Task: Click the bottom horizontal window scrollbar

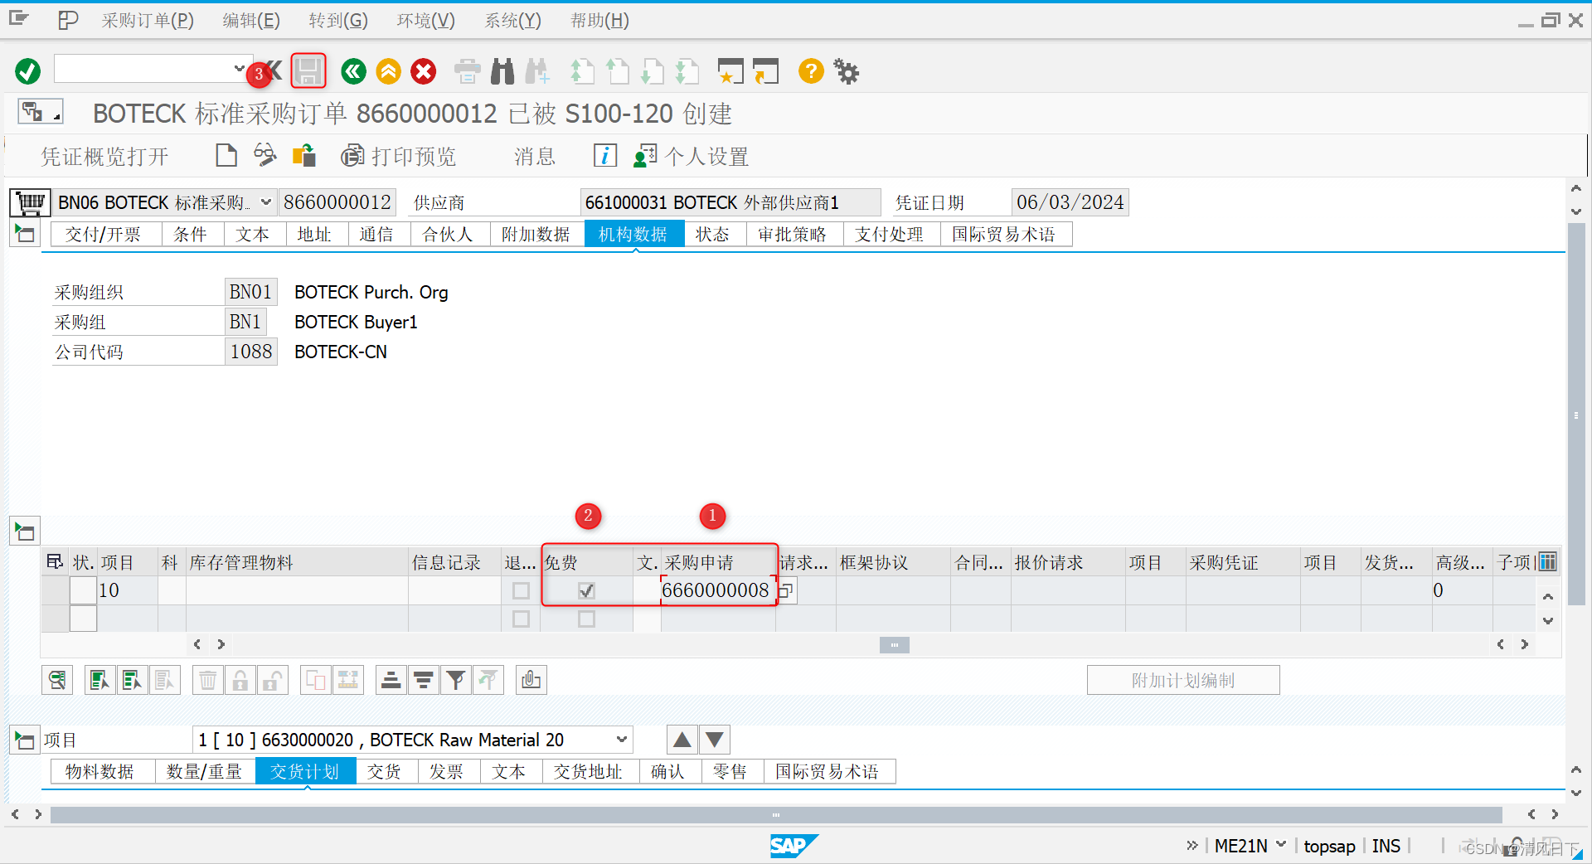Action: pos(776,815)
